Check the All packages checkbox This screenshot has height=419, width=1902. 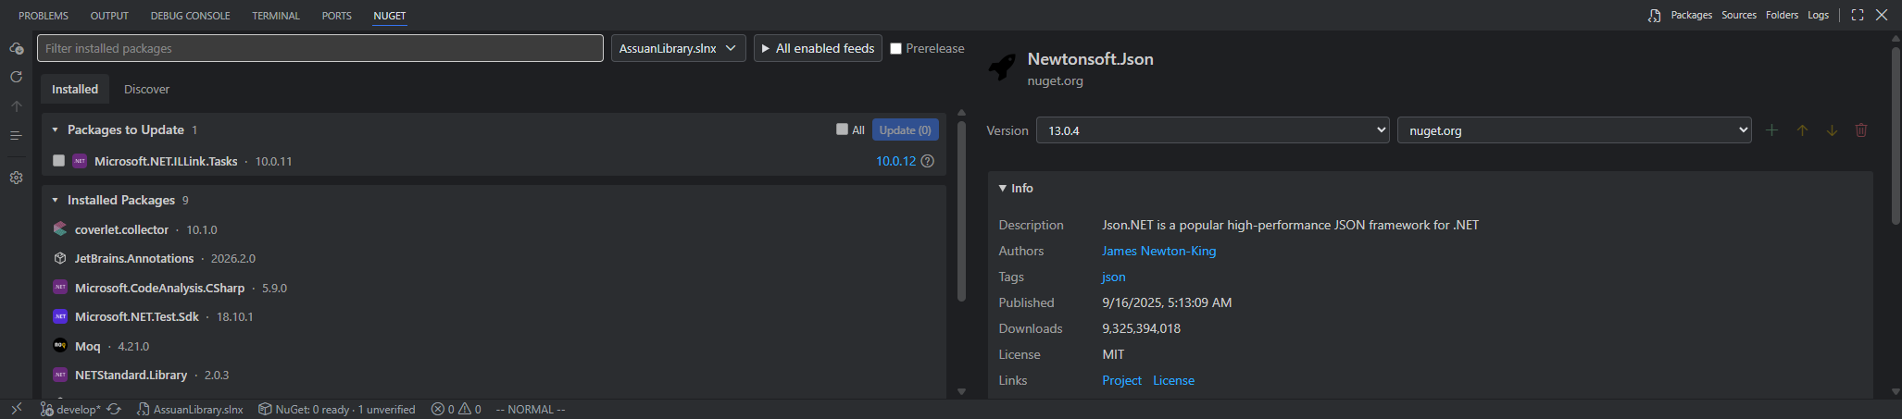(x=842, y=129)
